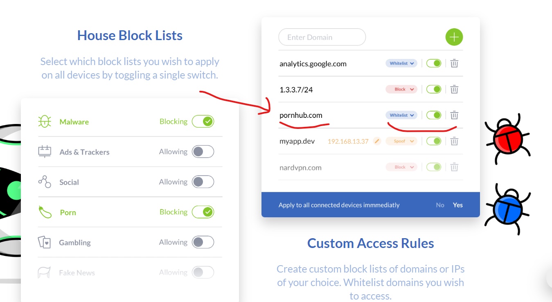Open Whitelist dropdown for analytics.google.com
The width and height of the screenshot is (552, 302).
pyautogui.click(x=401, y=63)
